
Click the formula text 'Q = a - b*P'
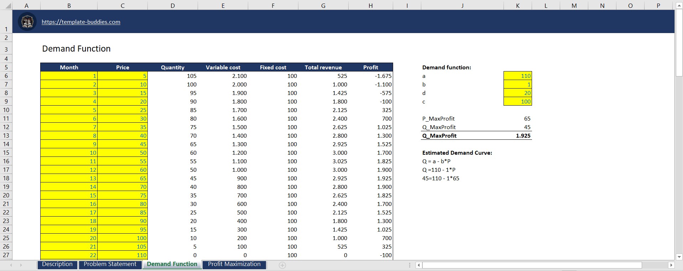click(x=436, y=161)
